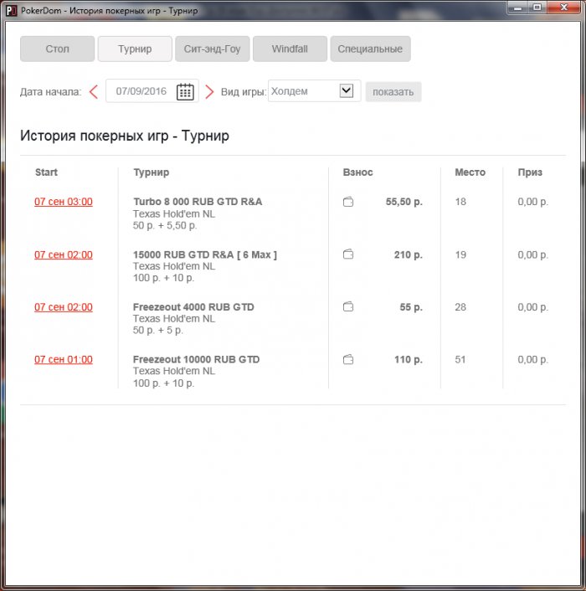Click prize 0,00 р. in Turbo 8 000 row

pyautogui.click(x=533, y=202)
